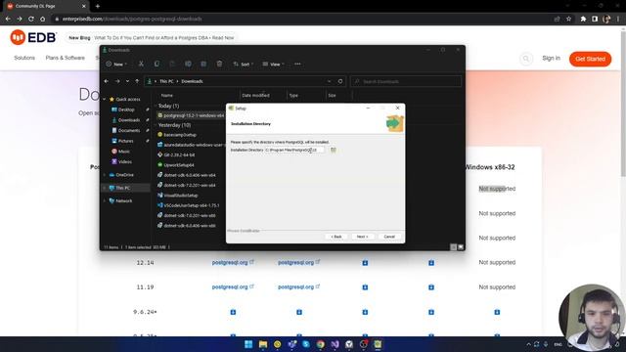Image resolution: width=626 pixels, height=352 pixels.
Task: Select Downloads in the navigation pane
Action: click(x=128, y=119)
